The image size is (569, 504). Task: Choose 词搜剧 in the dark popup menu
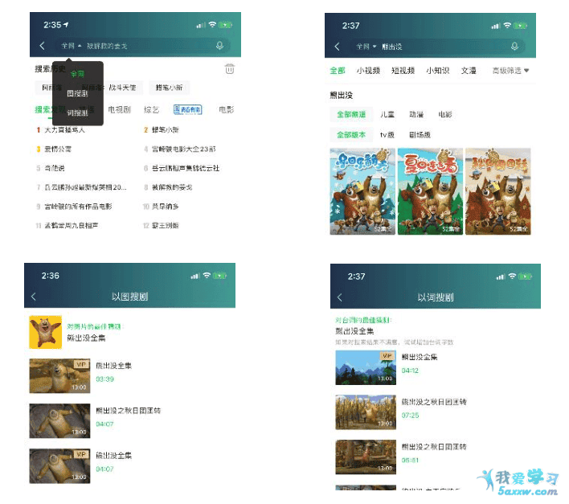tap(78, 113)
